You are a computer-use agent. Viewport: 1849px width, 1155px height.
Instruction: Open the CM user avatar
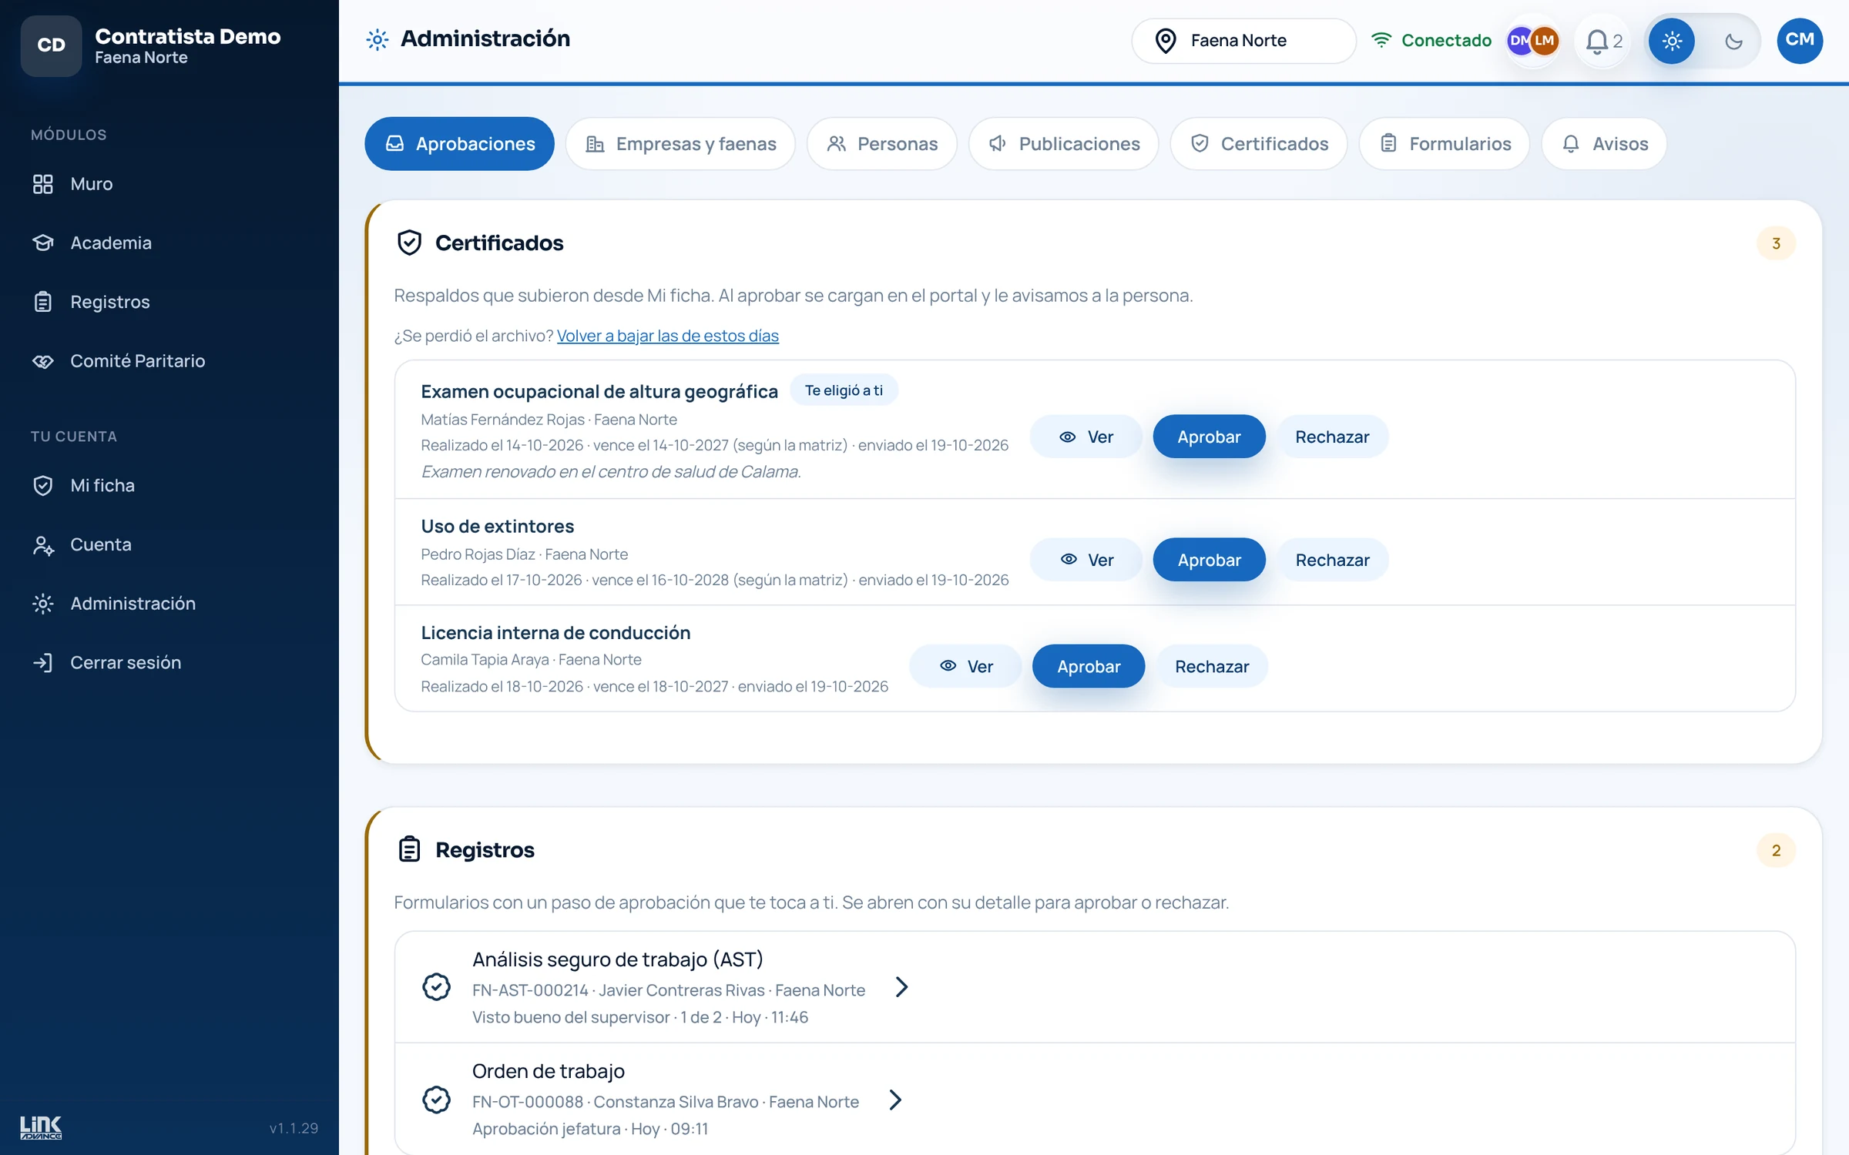(1800, 40)
